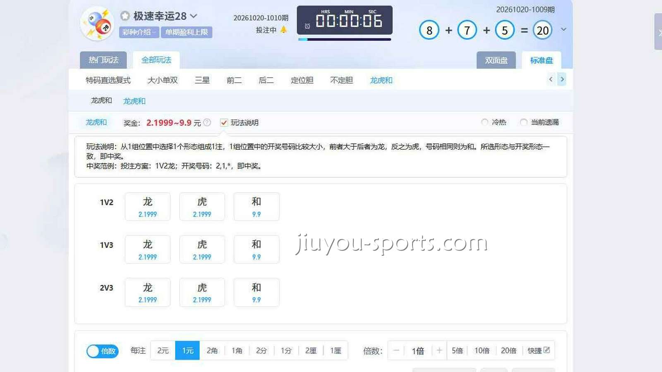Switch to the 热门玩法 tab
The height and width of the screenshot is (372, 662).
pos(103,60)
